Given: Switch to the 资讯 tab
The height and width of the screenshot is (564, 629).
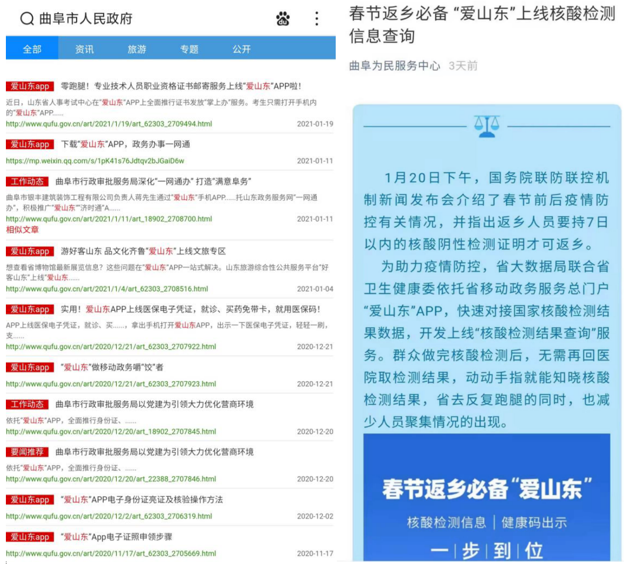Looking at the screenshot, I should 84,49.
